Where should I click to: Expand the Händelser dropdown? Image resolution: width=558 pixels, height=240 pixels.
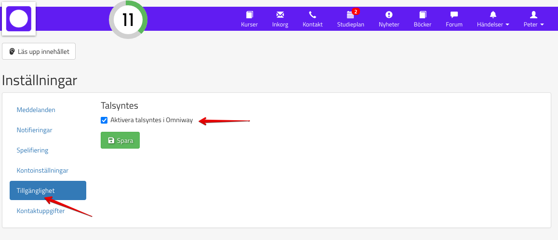pos(493,19)
